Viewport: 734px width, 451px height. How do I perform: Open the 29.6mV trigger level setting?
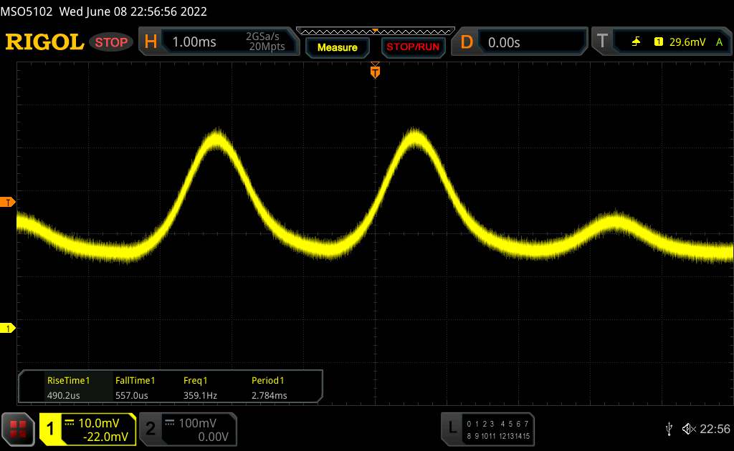(685, 42)
